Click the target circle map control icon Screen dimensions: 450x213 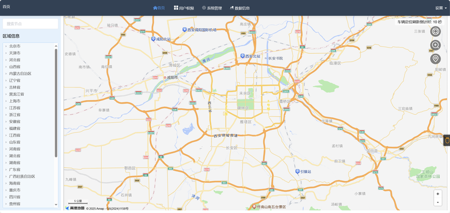click(x=435, y=31)
